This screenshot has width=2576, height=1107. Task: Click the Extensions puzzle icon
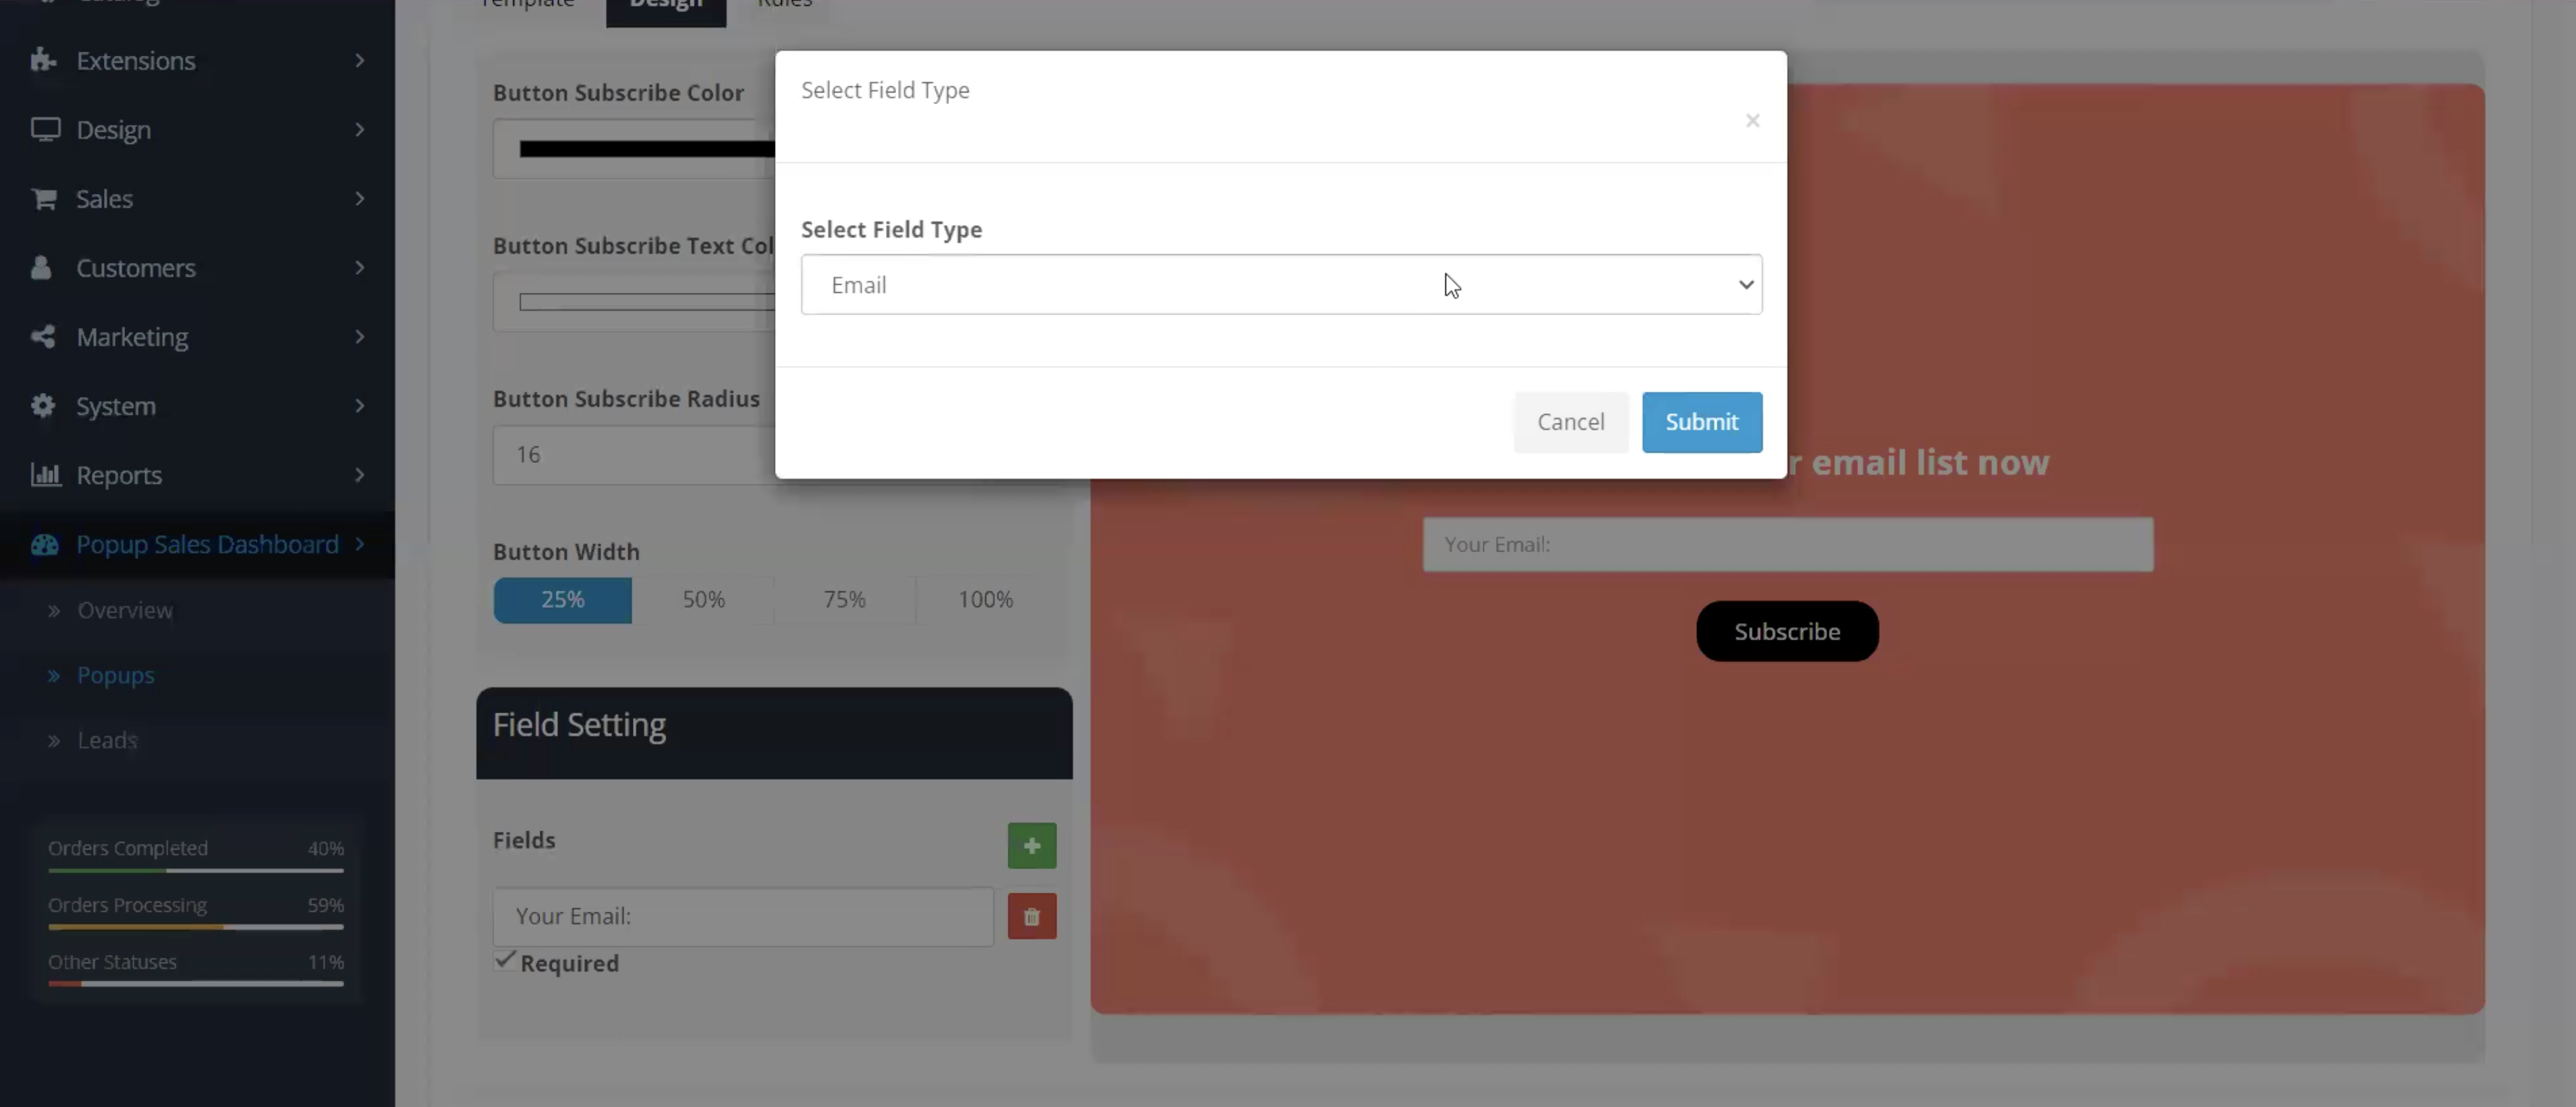tap(43, 60)
